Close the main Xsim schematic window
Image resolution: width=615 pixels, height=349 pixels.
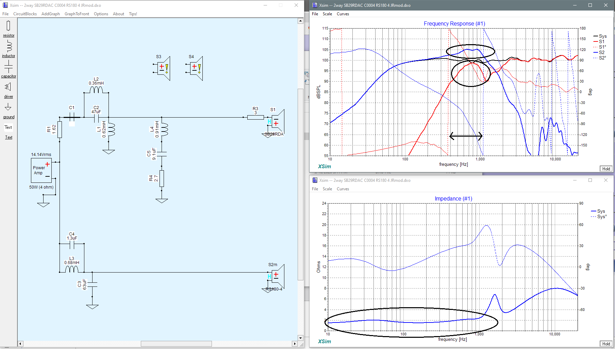pos(296,5)
